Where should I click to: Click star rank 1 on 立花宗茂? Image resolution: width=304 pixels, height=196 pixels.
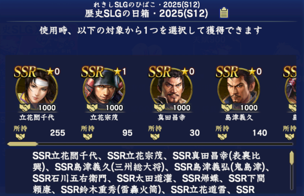point(120,72)
